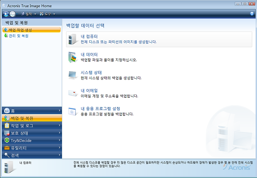Click the monitor icon for 시스템 상태
257x178 pixels.
72,75
